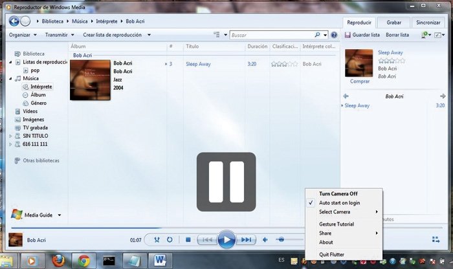Click the Guardar lista save icon
The width and height of the screenshot is (453, 269).
point(348,35)
